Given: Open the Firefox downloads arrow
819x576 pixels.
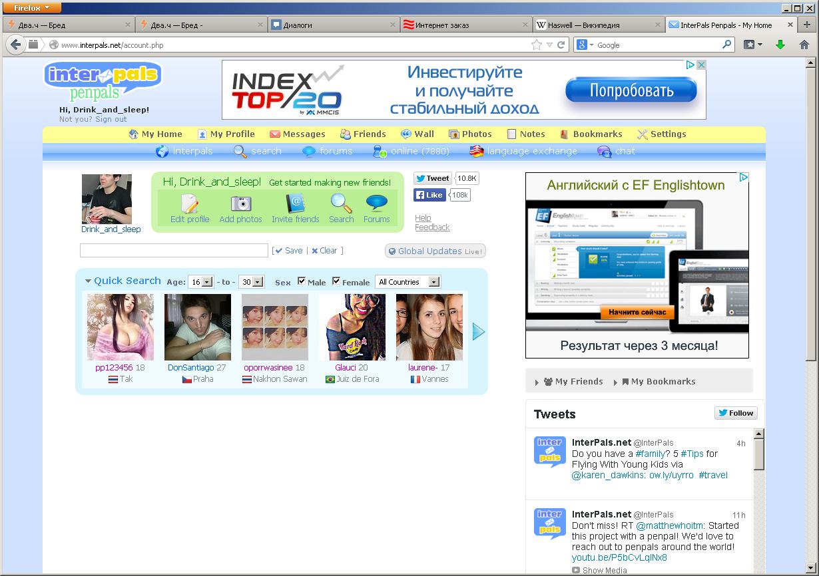Looking at the screenshot, I should pos(780,45).
